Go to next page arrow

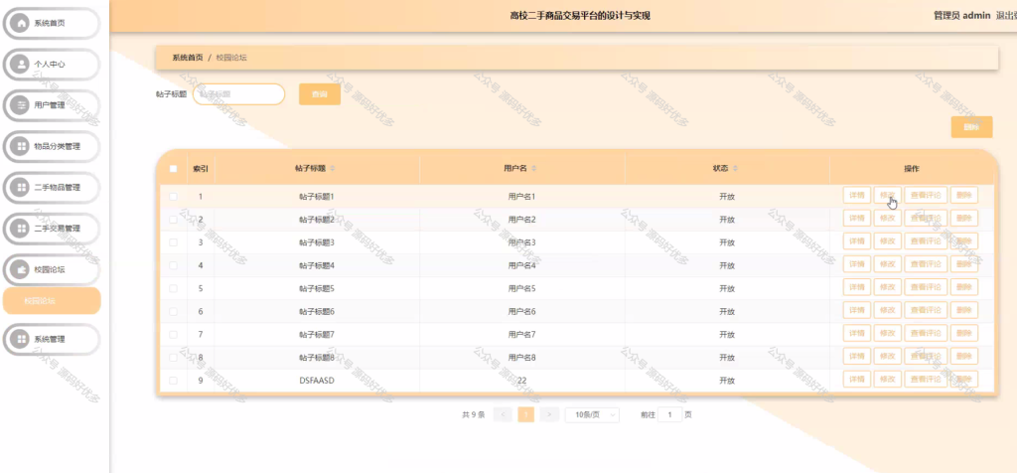[549, 414]
